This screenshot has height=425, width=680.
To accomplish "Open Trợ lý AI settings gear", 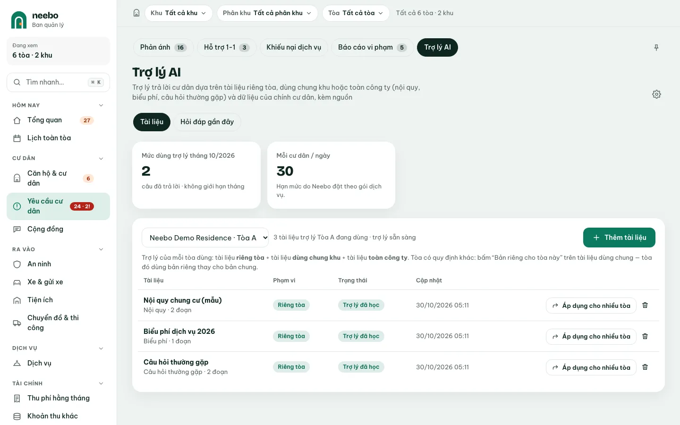I will 656,94.
